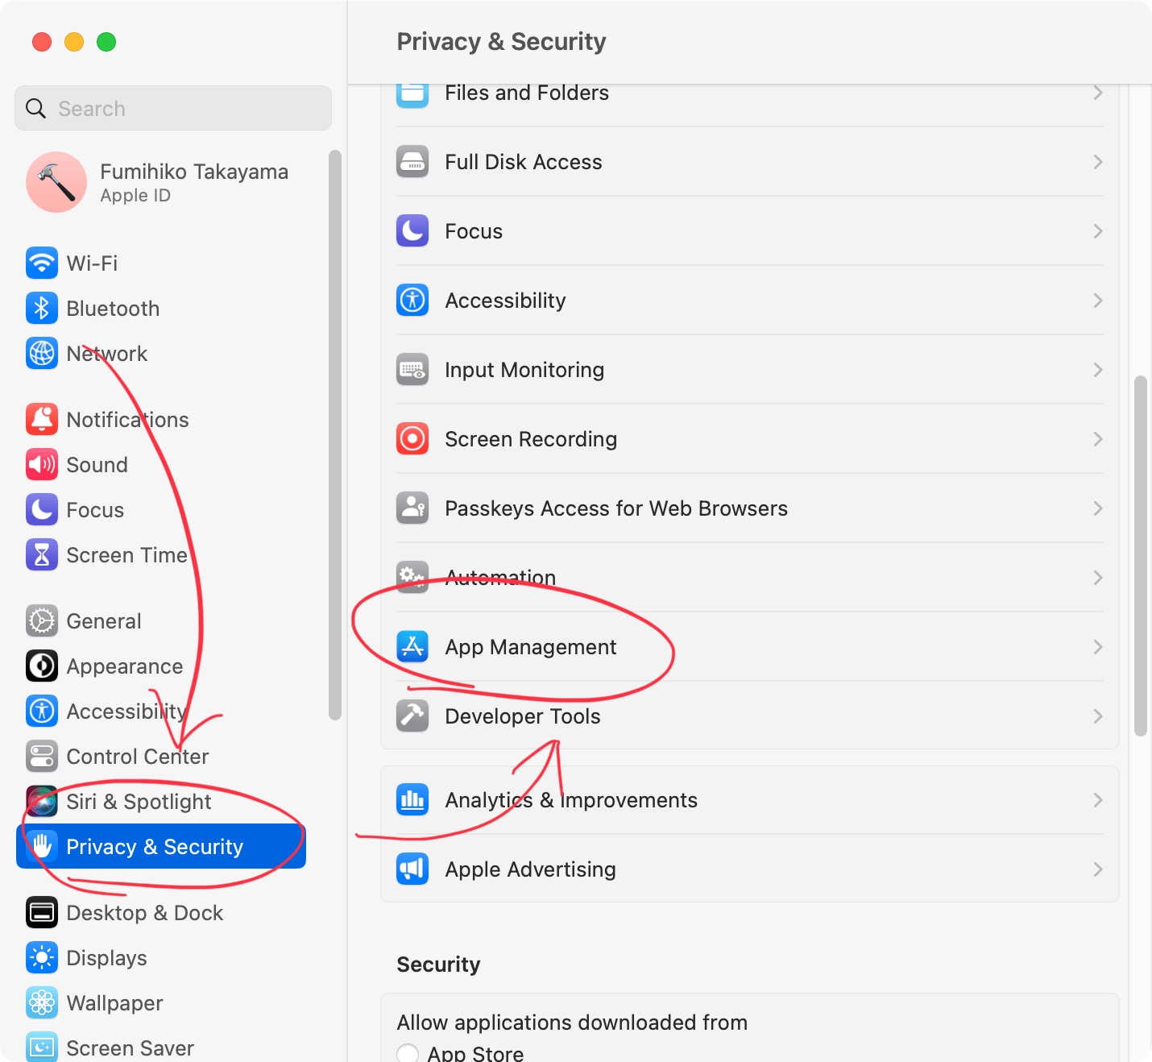The image size is (1152, 1062).
Task: Expand the Analytics & Improvements chevron
Action: coord(1097,800)
